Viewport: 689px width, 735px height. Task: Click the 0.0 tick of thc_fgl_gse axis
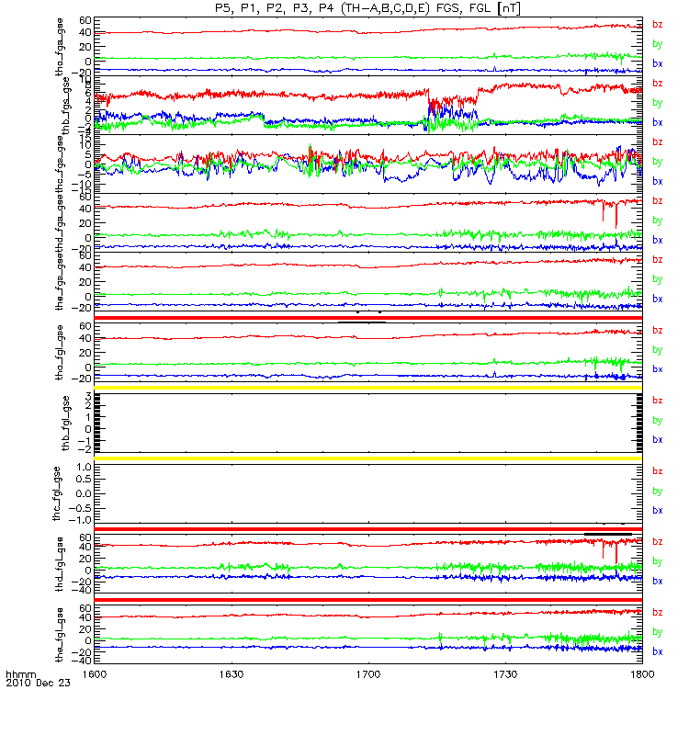(x=84, y=493)
